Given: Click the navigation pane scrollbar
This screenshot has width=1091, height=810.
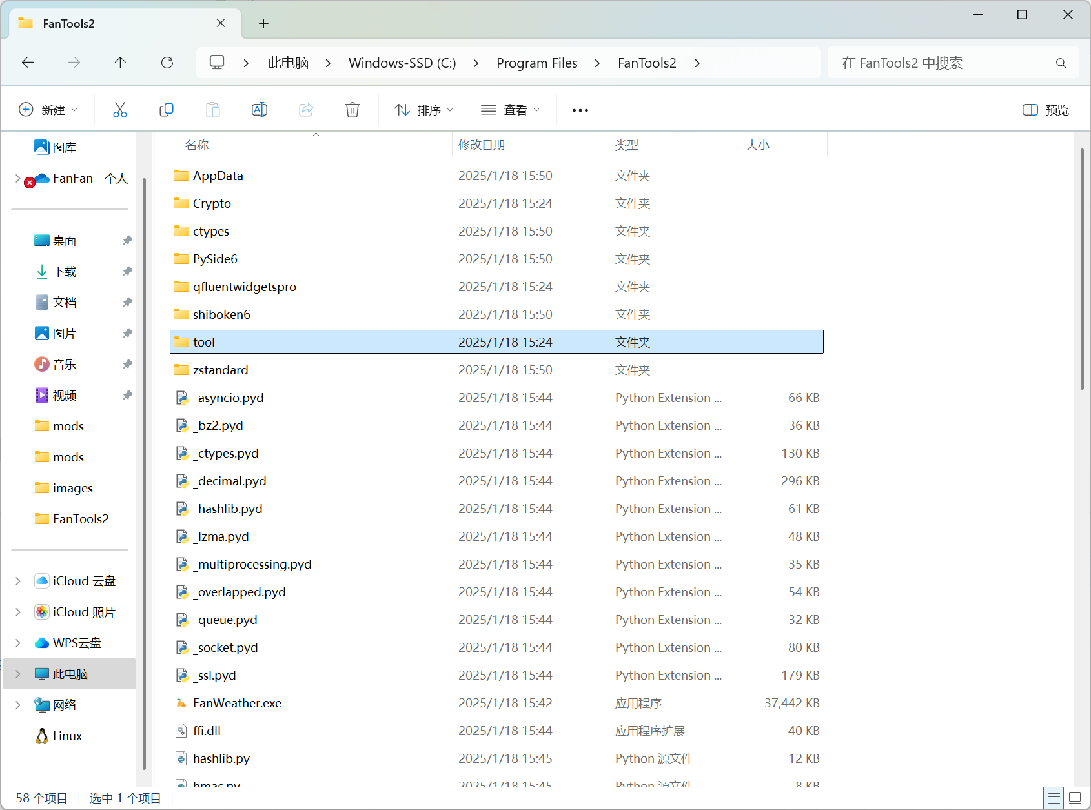Looking at the screenshot, I should [144, 474].
